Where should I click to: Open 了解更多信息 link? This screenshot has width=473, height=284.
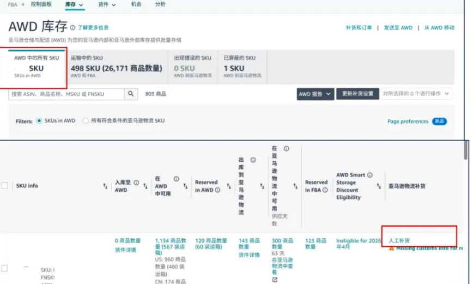tap(93, 28)
